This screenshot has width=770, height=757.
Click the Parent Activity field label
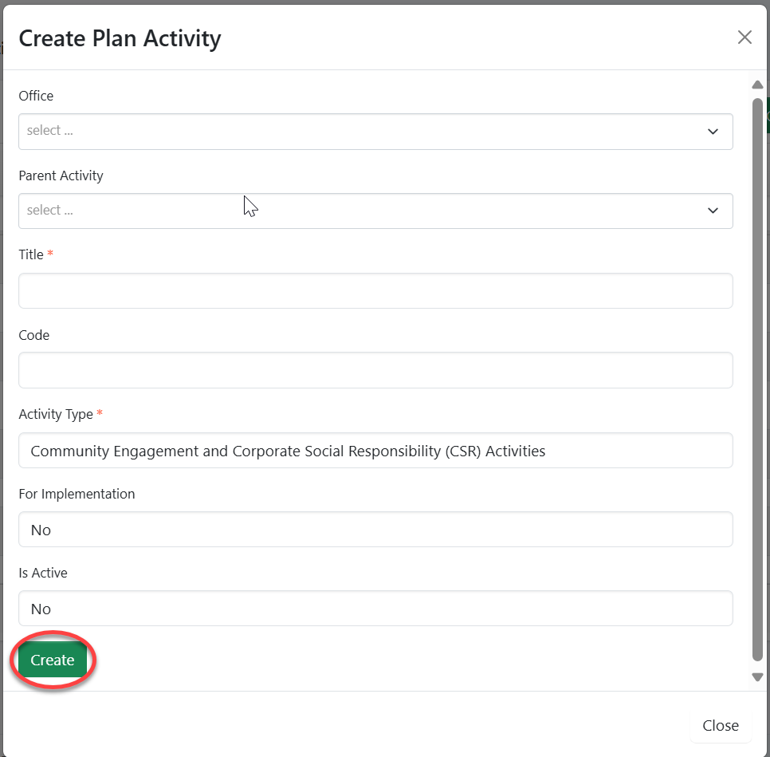click(61, 175)
